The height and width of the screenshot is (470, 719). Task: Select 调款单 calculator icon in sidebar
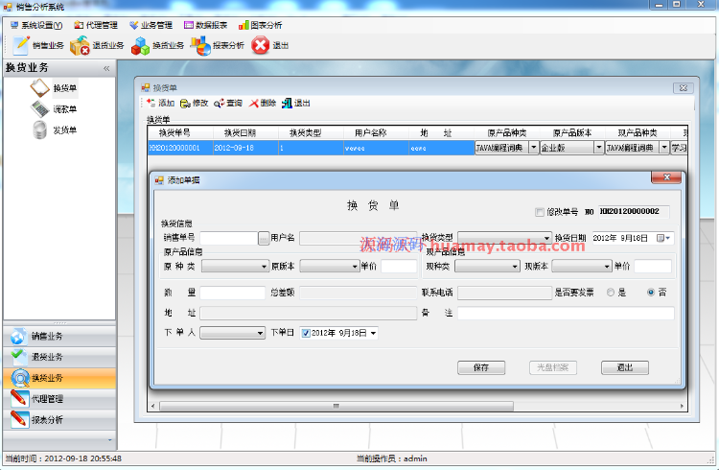[x=40, y=109]
